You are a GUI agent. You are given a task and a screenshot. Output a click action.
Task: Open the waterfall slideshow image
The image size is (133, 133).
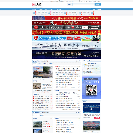(x=48, y=72)
